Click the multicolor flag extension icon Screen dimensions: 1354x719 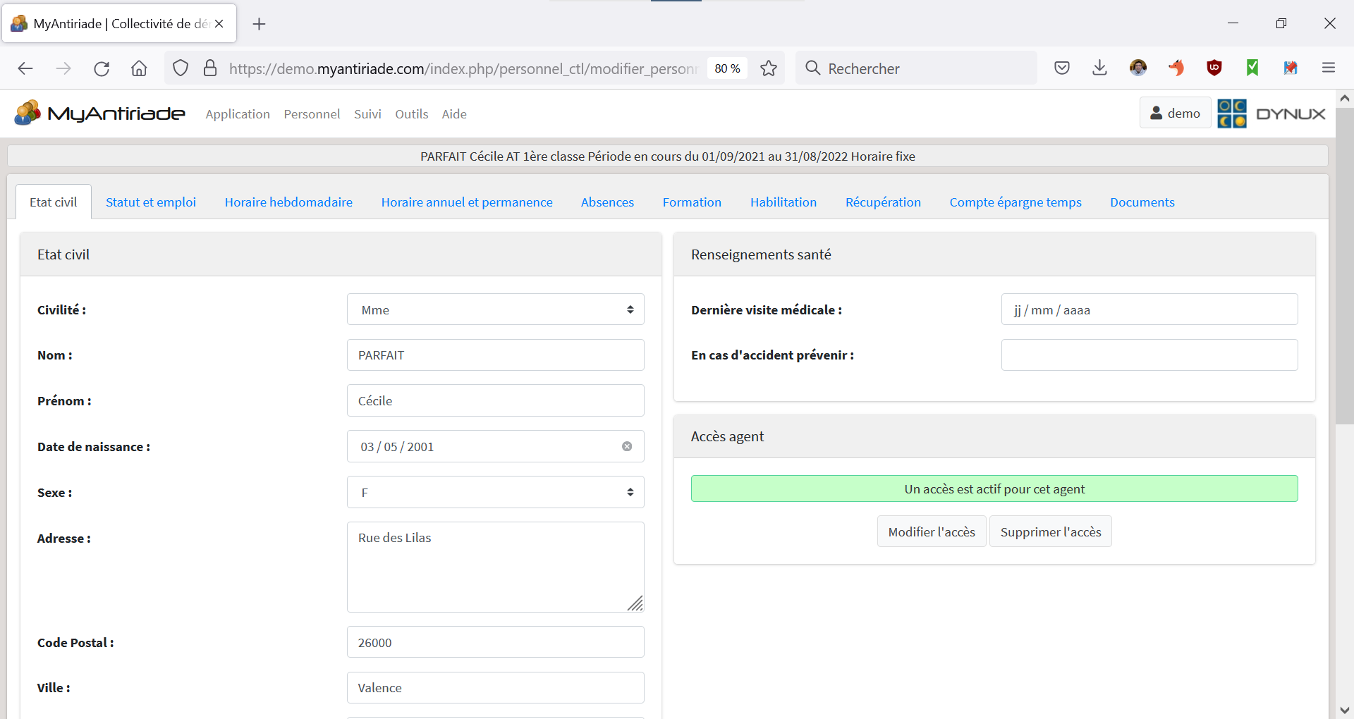coord(1291,68)
